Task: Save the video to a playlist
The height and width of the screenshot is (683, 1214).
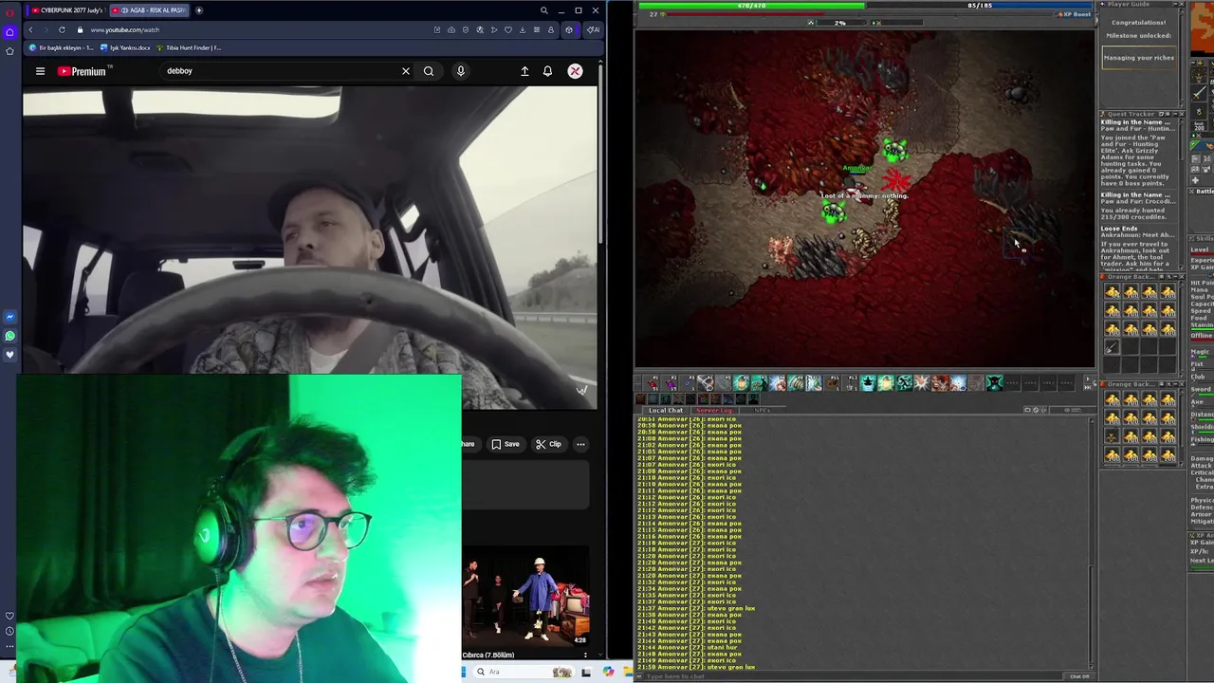Action: pos(505,444)
